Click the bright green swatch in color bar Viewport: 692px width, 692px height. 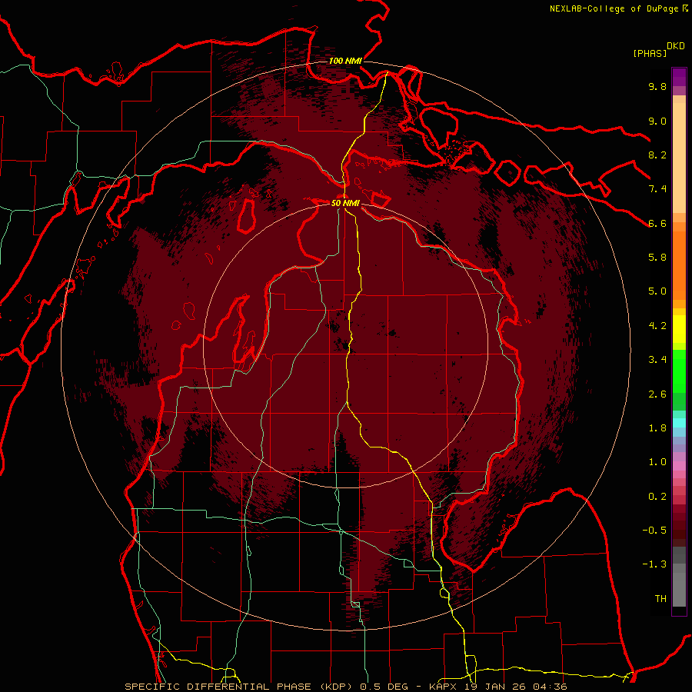pyautogui.click(x=679, y=371)
